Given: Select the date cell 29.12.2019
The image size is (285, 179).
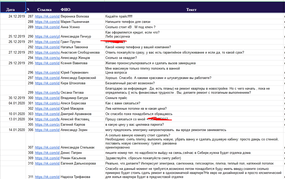Looking at the screenshot, I should pyautogui.click(x=13, y=63).
